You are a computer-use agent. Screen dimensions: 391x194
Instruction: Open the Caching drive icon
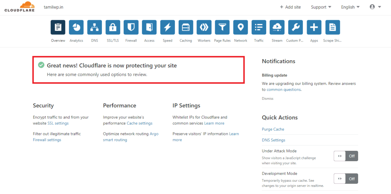tap(186, 27)
